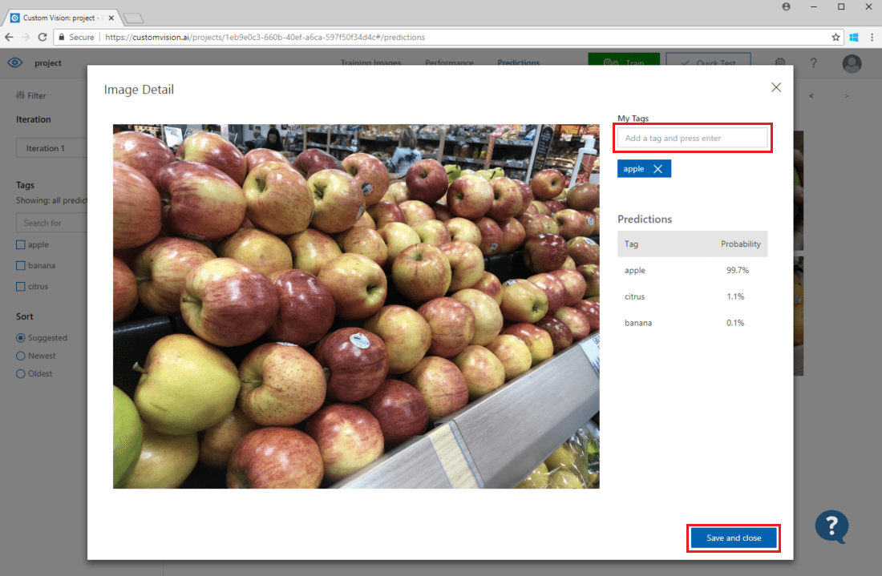
Task: Click the Add a tag input field
Action: point(692,138)
